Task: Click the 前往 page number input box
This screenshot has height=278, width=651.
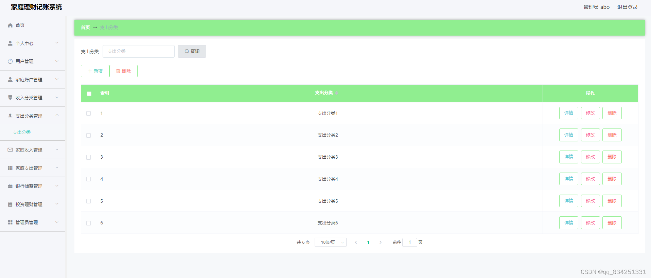Action: pos(410,242)
